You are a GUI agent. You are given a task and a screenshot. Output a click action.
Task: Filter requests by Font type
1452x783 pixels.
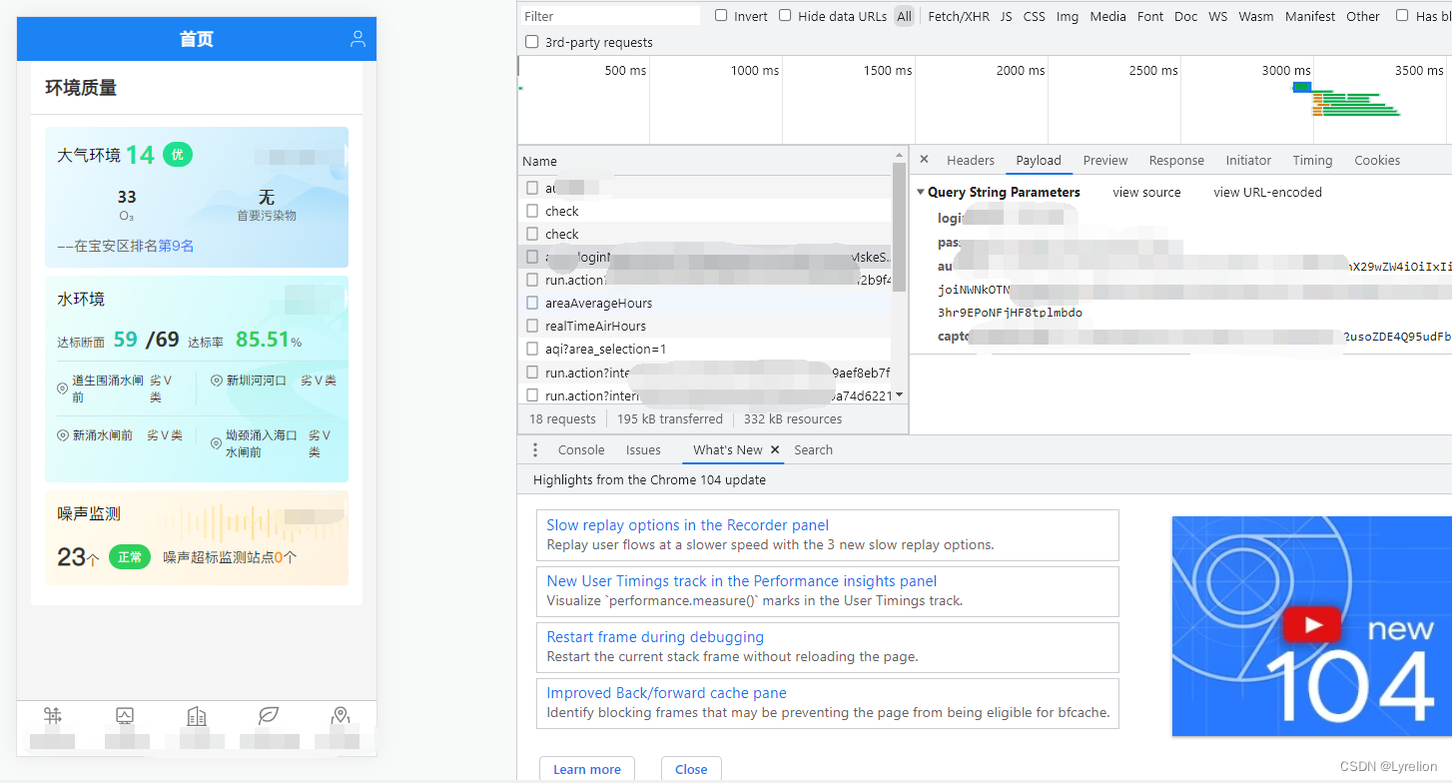1150,16
